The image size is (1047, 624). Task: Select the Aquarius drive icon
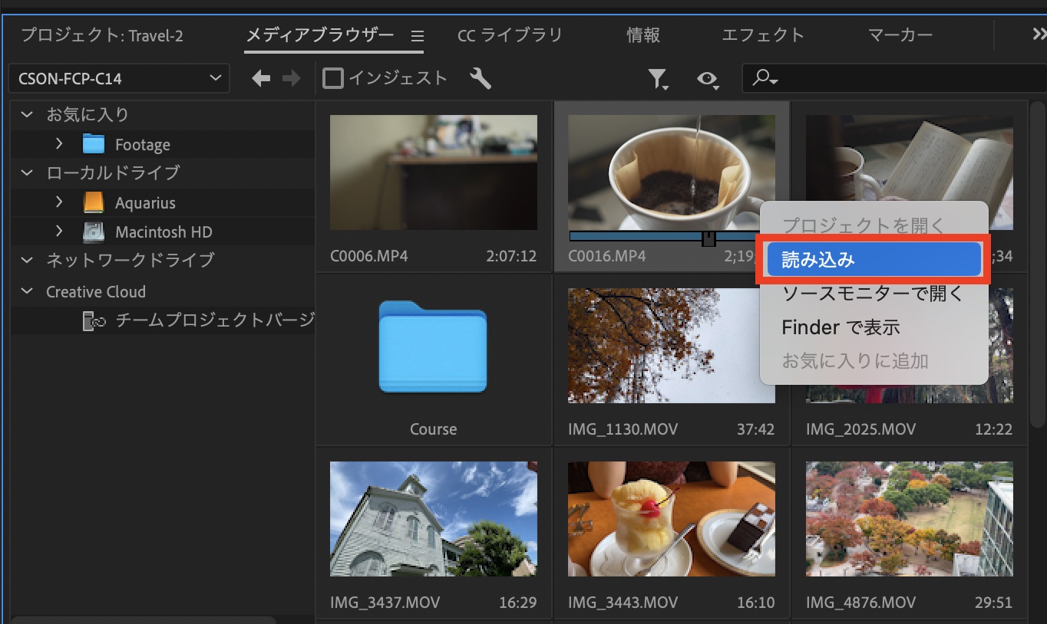(x=94, y=203)
